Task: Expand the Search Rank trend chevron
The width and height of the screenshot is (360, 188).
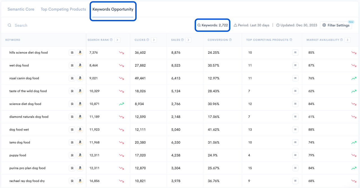Action: coord(117,40)
